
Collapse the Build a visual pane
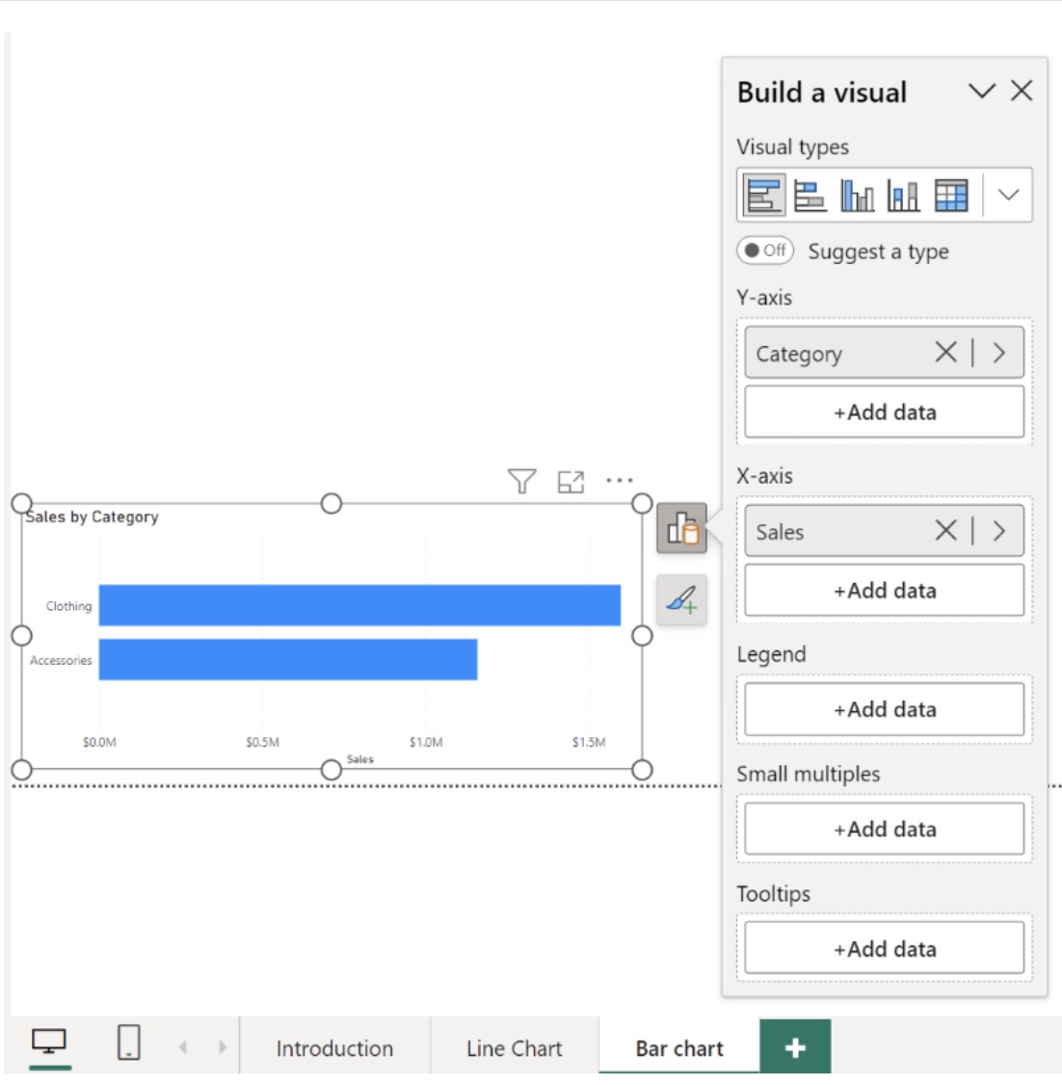981,91
